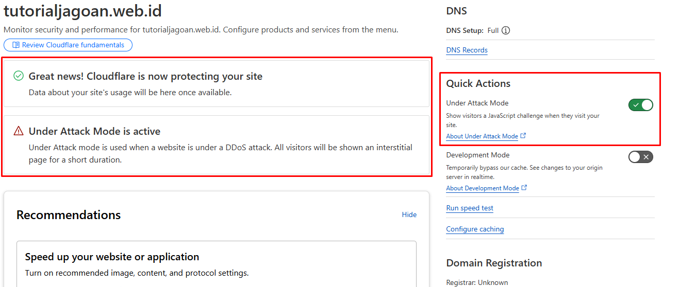Click the Registrar: Unknown text
This screenshot has width=696, height=287.
[x=477, y=282]
